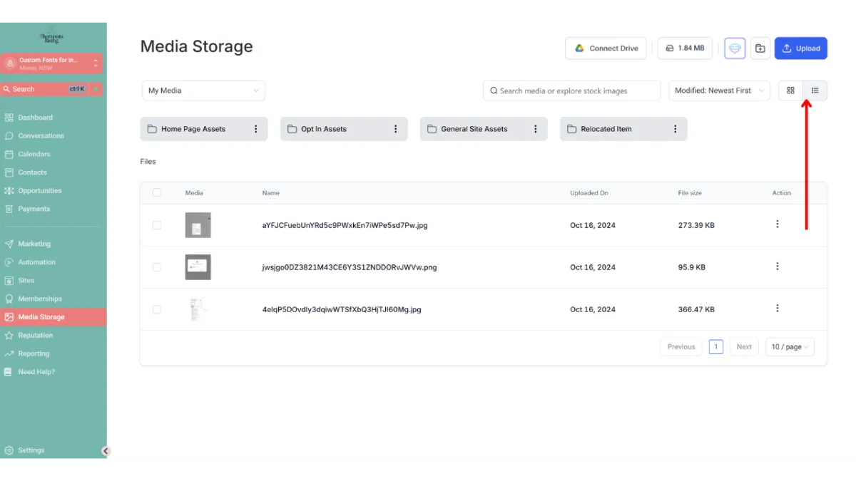Viewport: 856px width, 481px height.
Task: Expand the Modified: Newest First sort dropdown
Action: (719, 90)
